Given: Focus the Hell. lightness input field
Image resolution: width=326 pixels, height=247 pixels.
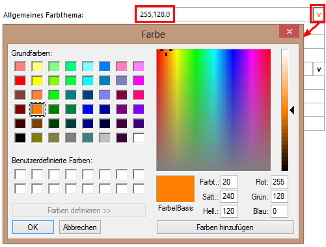Looking at the screenshot, I should (x=229, y=211).
